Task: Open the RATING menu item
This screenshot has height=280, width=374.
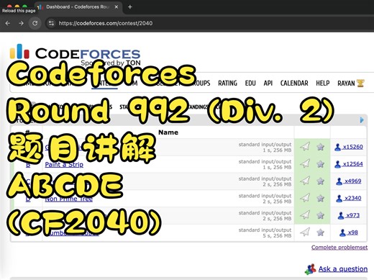Action: [227, 83]
